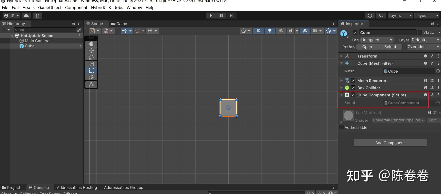Select the Scale tool in scene toolbar
This screenshot has height=194, width=441.
click(x=91, y=64)
